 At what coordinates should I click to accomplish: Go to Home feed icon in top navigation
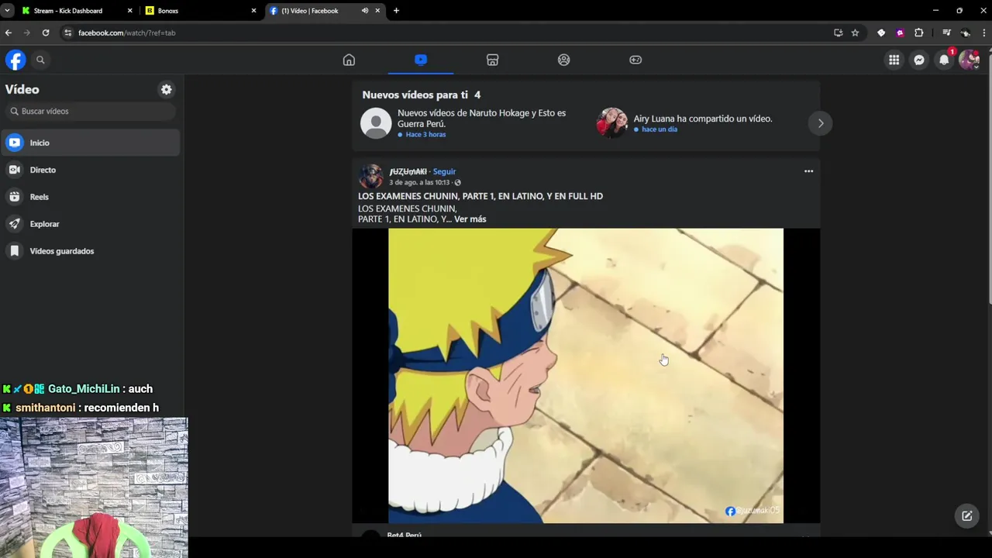pyautogui.click(x=349, y=60)
